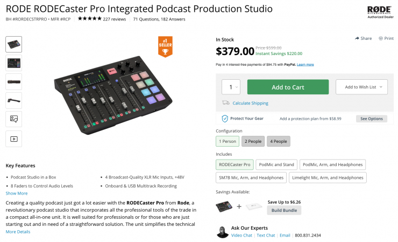This screenshot has height=242, width=398.
Task: Click the Share icon
Action: coord(357,38)
